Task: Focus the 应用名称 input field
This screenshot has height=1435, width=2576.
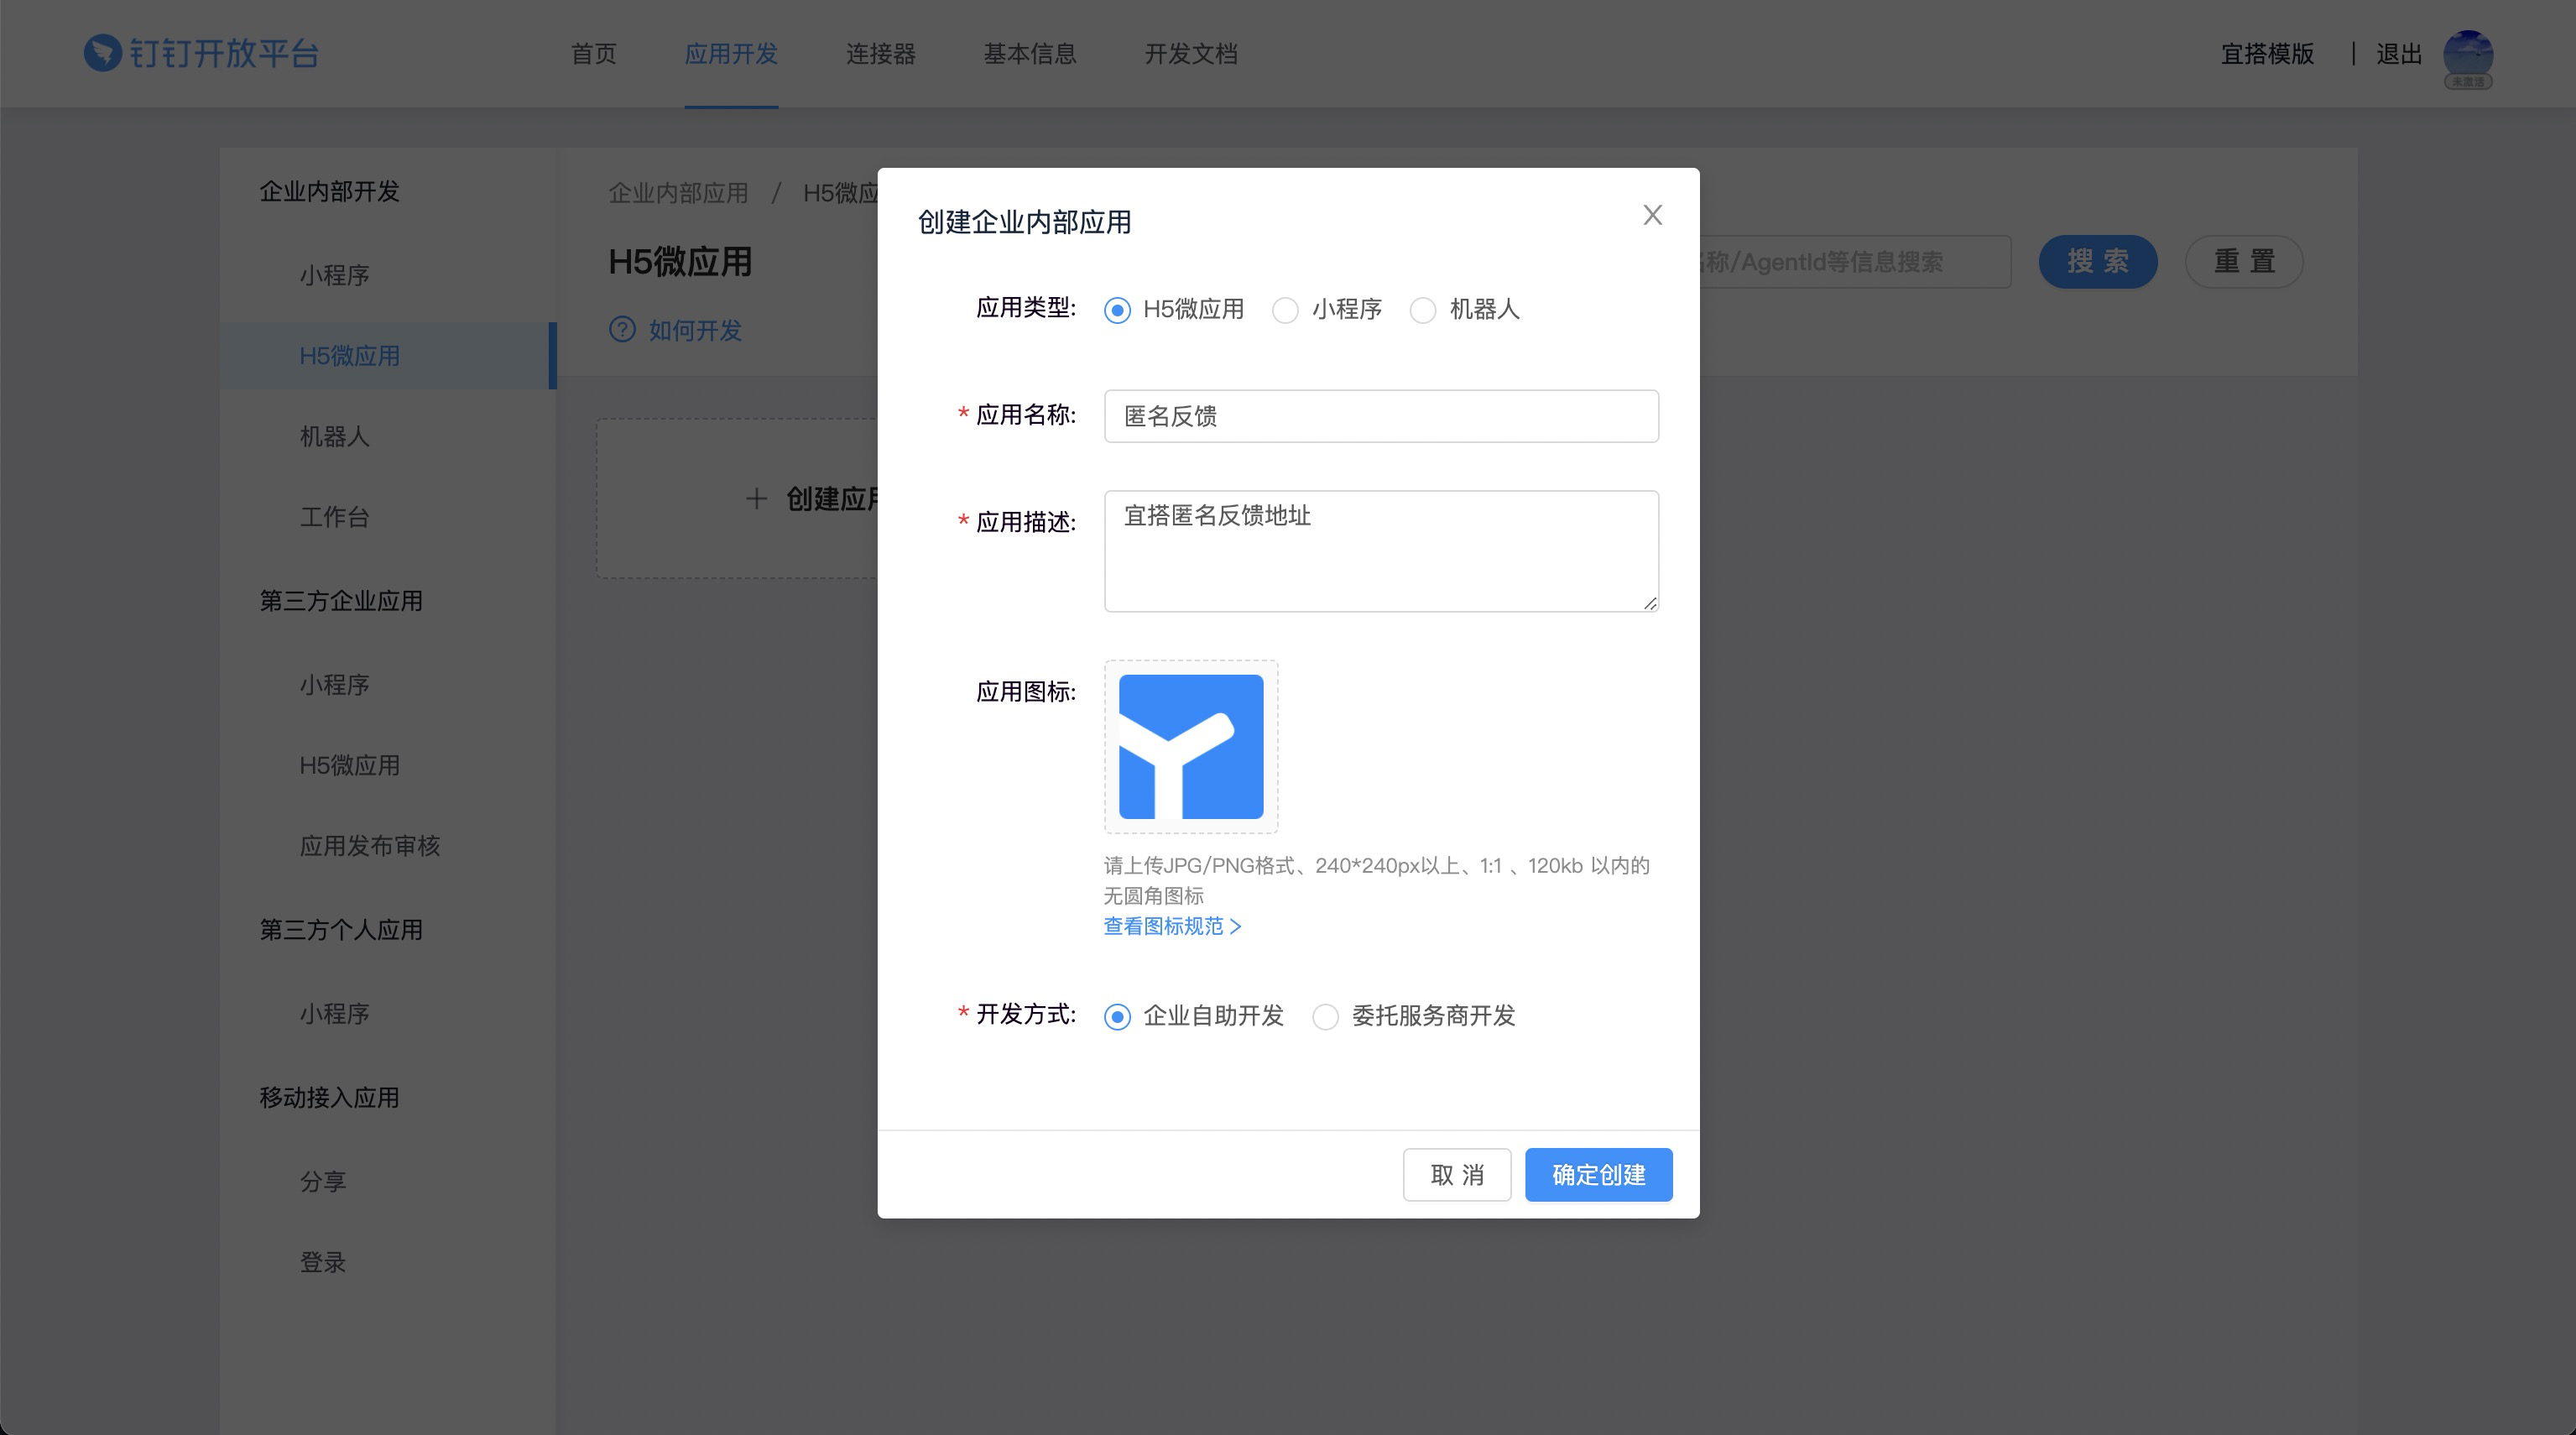Action: (1381, 416)
